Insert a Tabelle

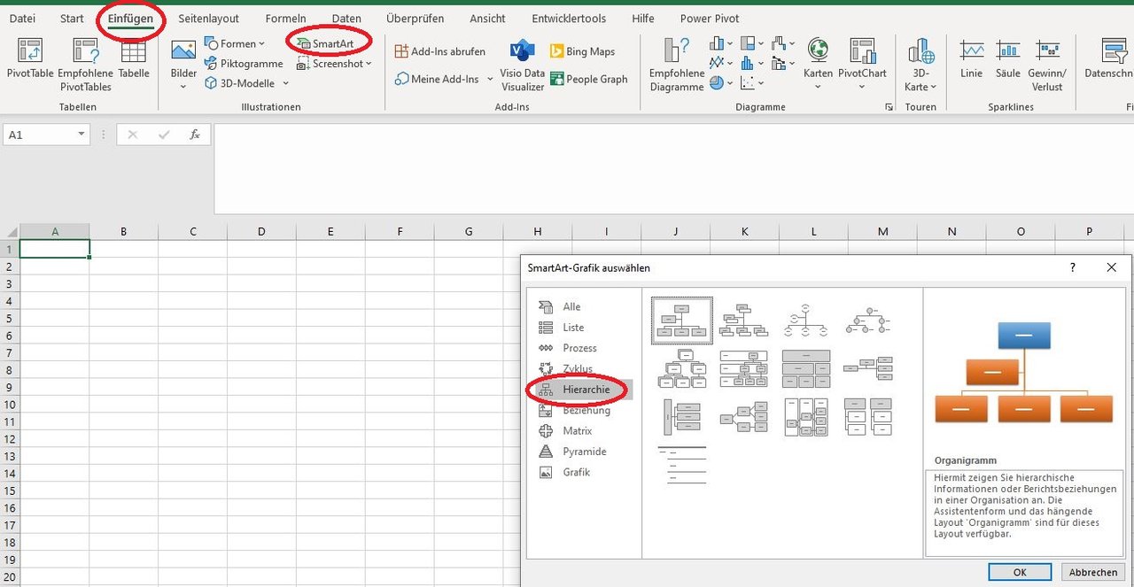click(x=133, y=59)
